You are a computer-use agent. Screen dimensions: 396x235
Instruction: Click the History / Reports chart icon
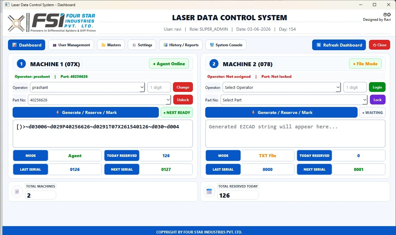pos(166,45)
